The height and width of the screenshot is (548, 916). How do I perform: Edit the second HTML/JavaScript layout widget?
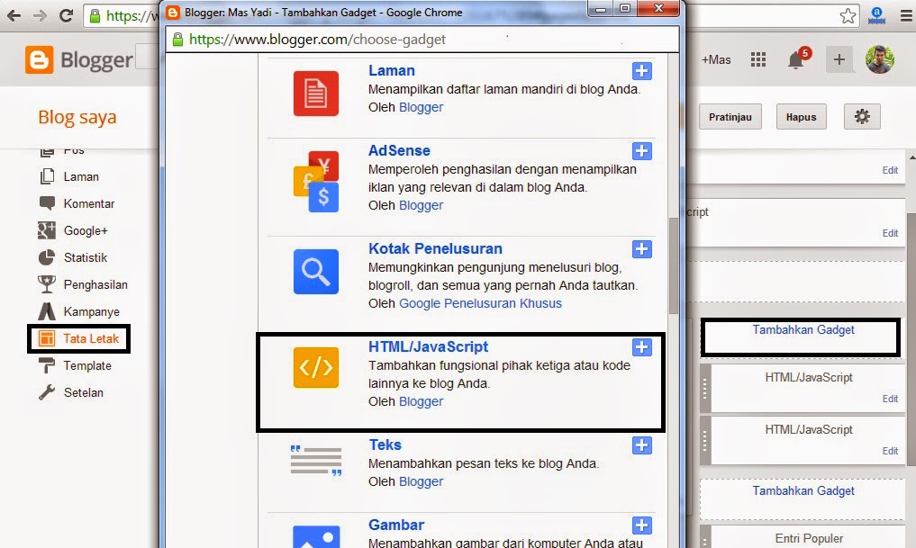pos(890,451)
